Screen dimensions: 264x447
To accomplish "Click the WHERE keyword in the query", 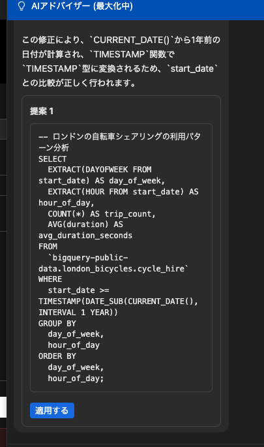I will click(50, 279).
